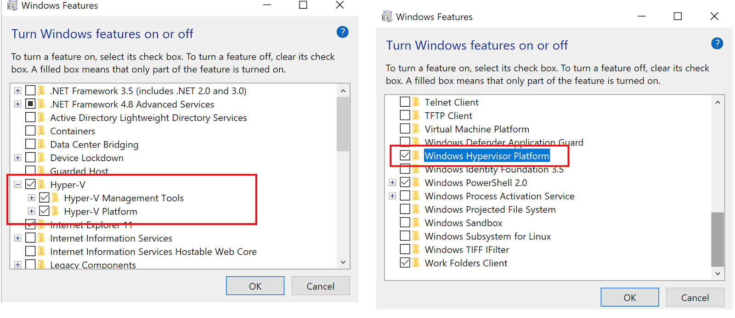
Task: Click the Windows Sandbox folder icon
Action: coord(416,223)
